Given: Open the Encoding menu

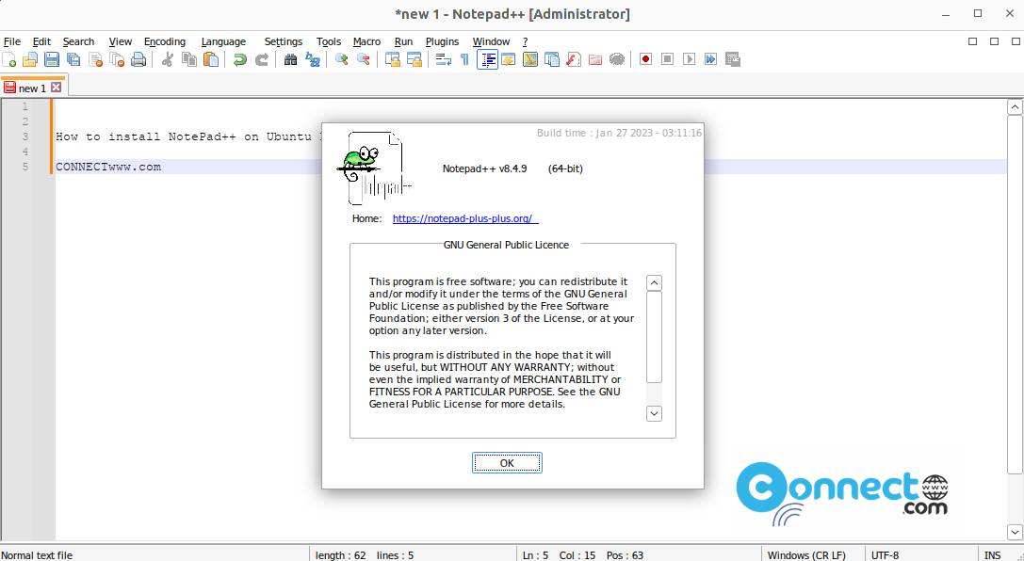Looking at the screenshot, I should [165, 41].
